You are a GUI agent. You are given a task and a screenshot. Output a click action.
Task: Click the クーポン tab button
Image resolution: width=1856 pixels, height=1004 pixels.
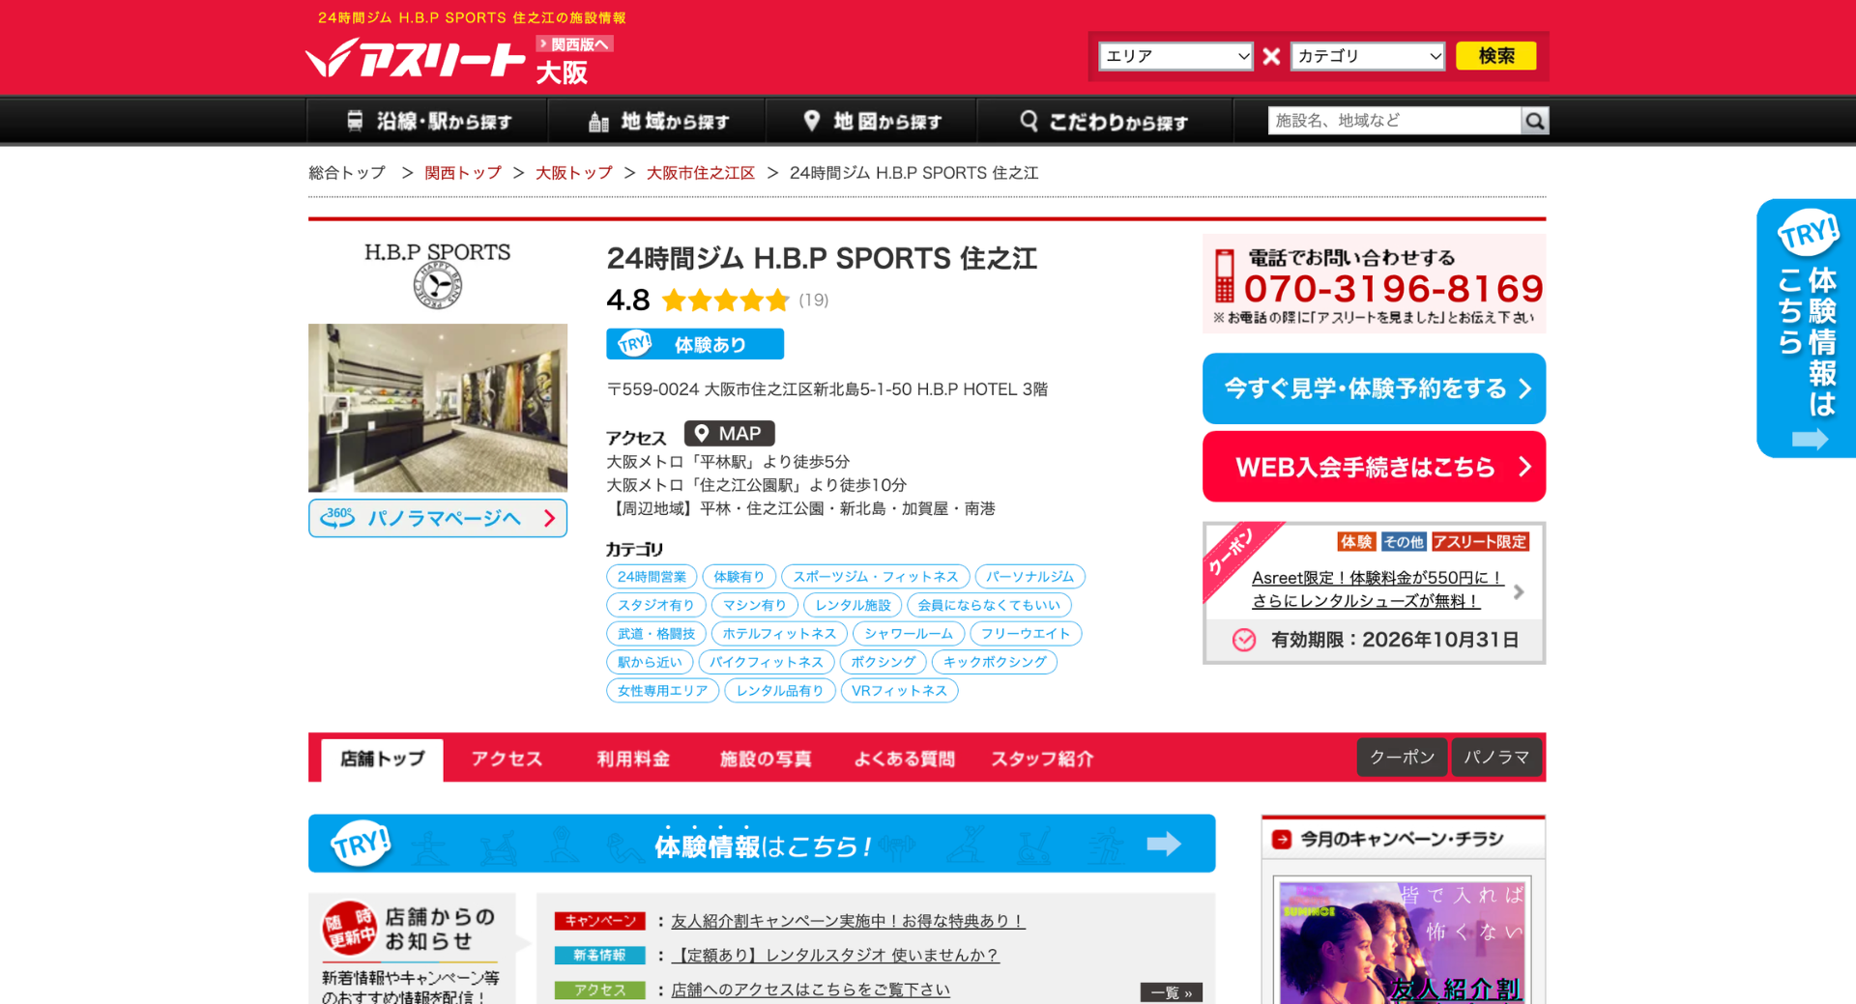click(1402, 758)
